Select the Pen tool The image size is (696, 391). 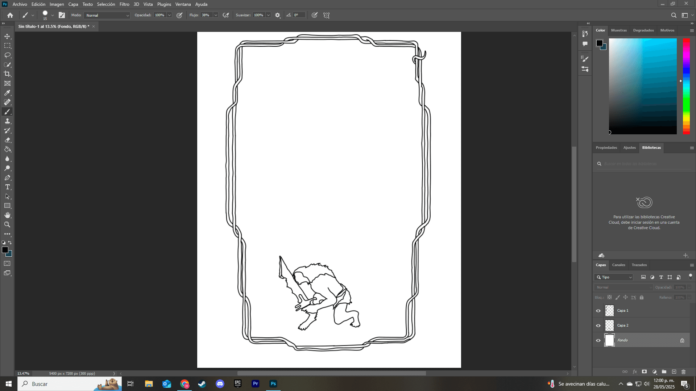pyautogui.click(x=7, y=178)
